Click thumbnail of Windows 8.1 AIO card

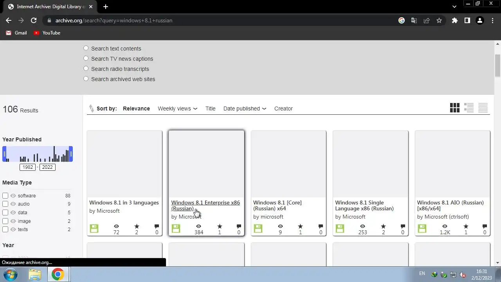[x=452, y=164]
